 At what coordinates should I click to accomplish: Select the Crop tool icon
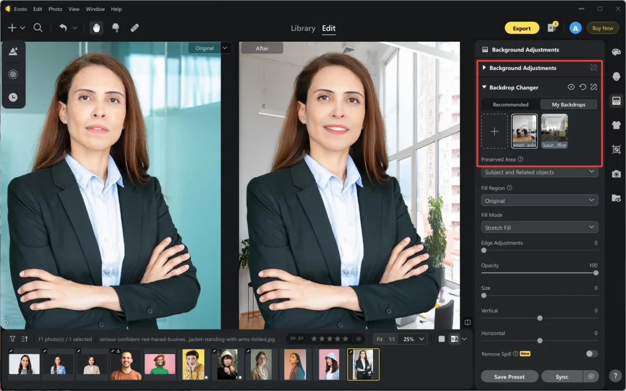point(616,149)
